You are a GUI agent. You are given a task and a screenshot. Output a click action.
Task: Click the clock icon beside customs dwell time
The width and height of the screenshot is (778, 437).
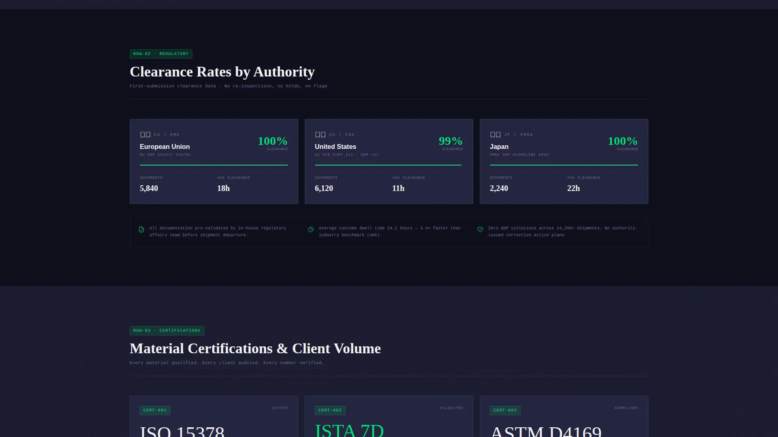click(311, 229)
